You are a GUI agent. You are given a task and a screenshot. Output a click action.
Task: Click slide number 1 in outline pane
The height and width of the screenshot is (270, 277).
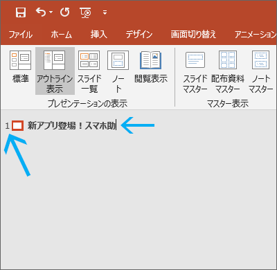point(7,126)
